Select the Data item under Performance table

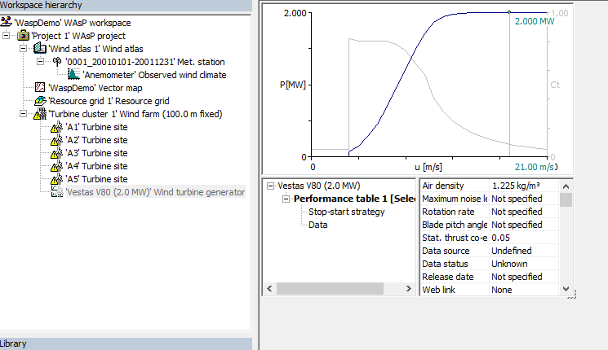tap(317, 225)
